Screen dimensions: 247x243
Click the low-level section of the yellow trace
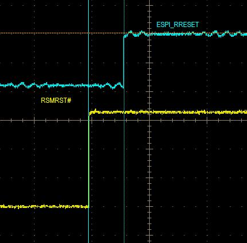click(44, 206)
